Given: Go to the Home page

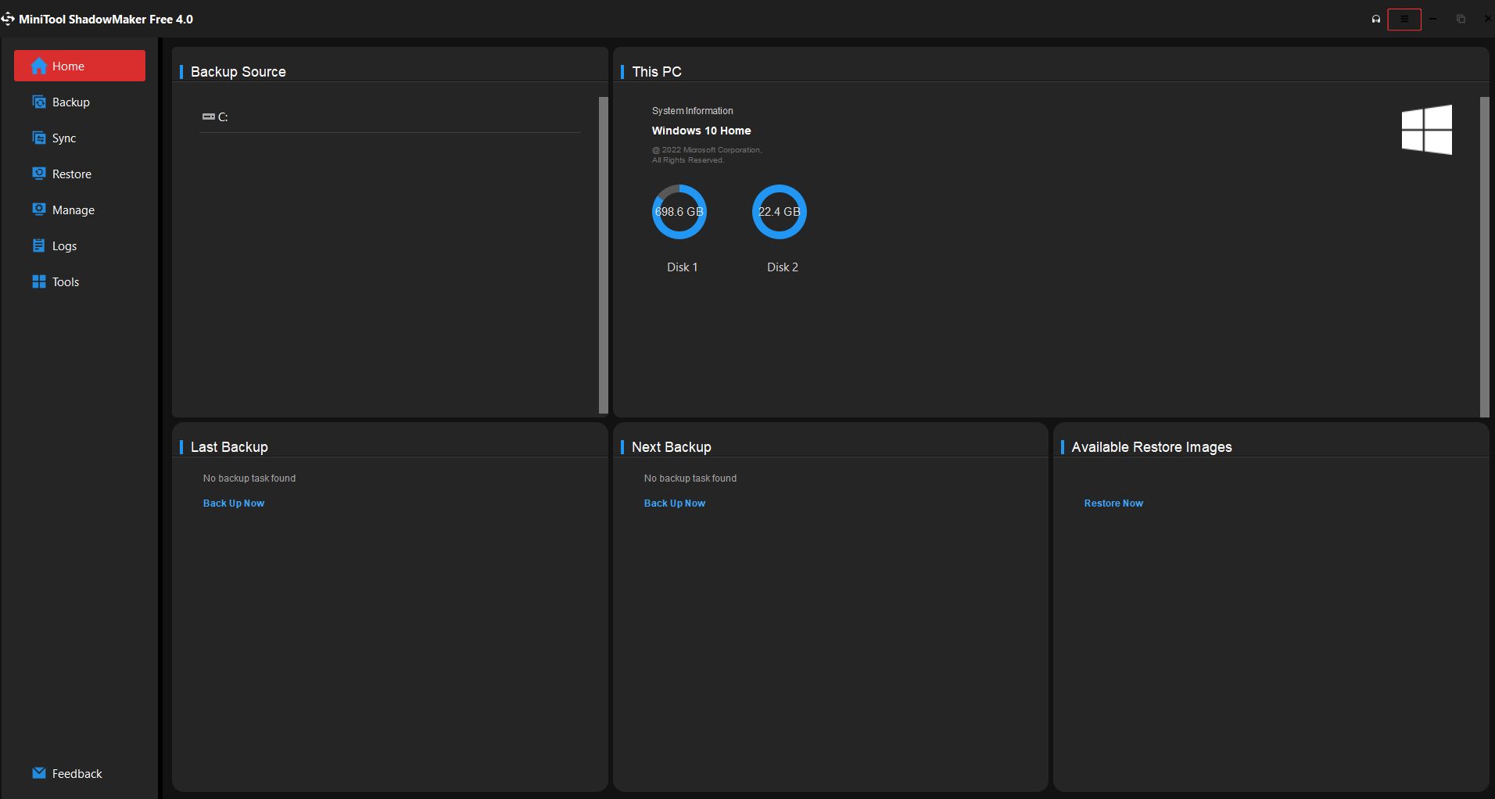Looking at the screenshot, I should (80, 66).
